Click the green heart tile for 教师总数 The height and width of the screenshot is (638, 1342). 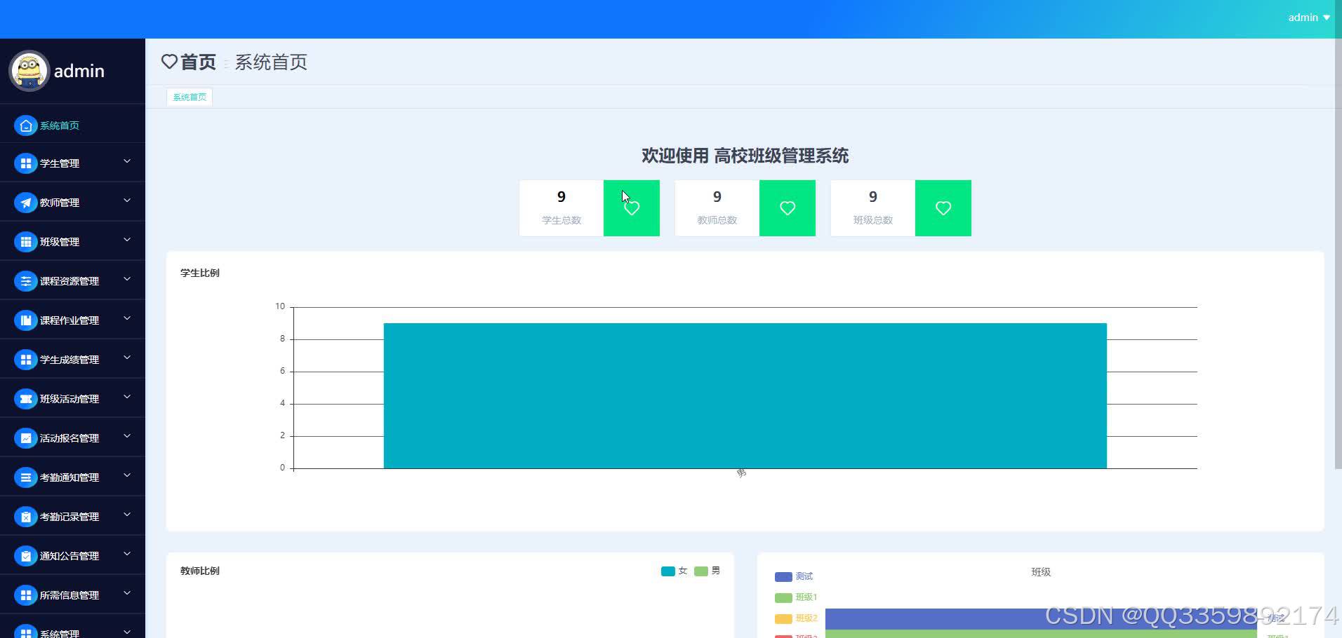tap(788, 208)
